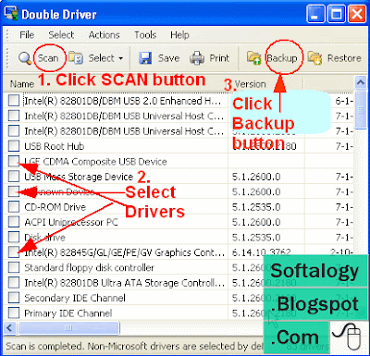Click version 5.1.2600.0 in the USB Mass Storage row
This screenshot has width=370, height=356.
(256, 177)
